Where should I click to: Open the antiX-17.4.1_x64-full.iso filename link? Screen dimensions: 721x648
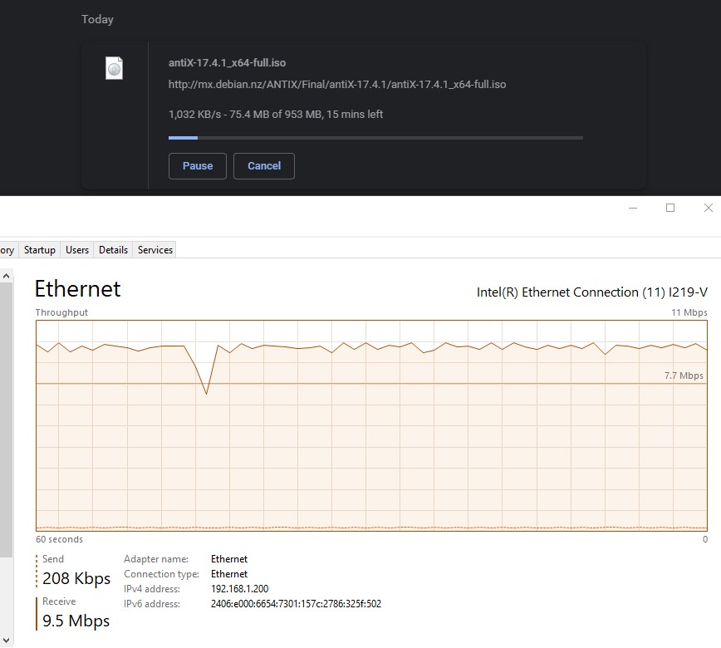point(227,63)
